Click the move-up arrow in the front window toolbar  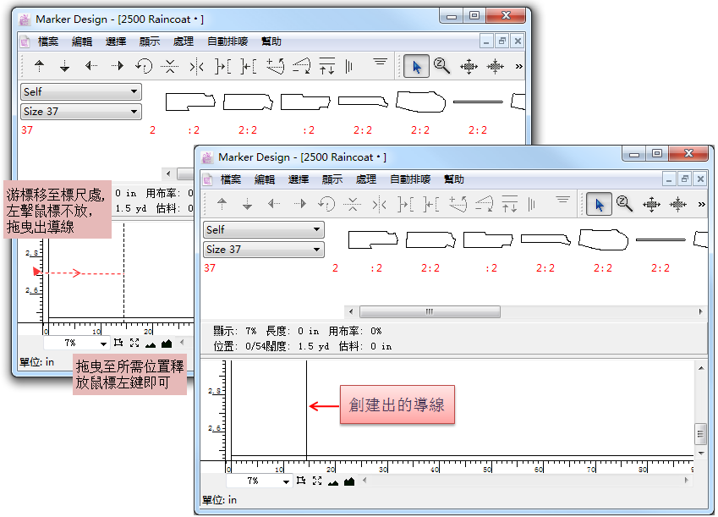[x=222, y=204]
